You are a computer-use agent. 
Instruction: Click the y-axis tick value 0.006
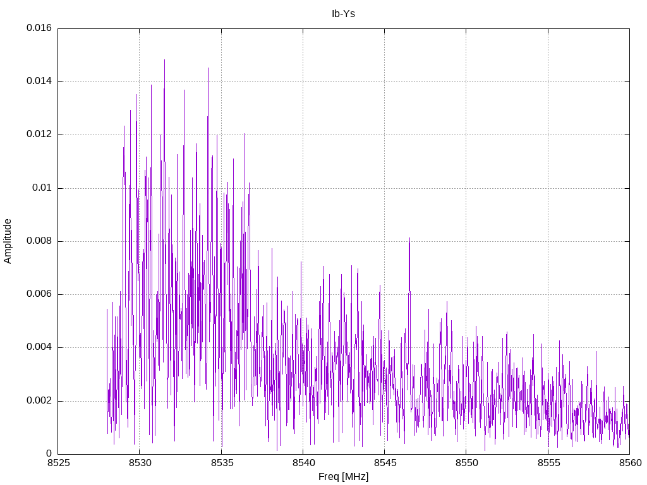[39, 294]
